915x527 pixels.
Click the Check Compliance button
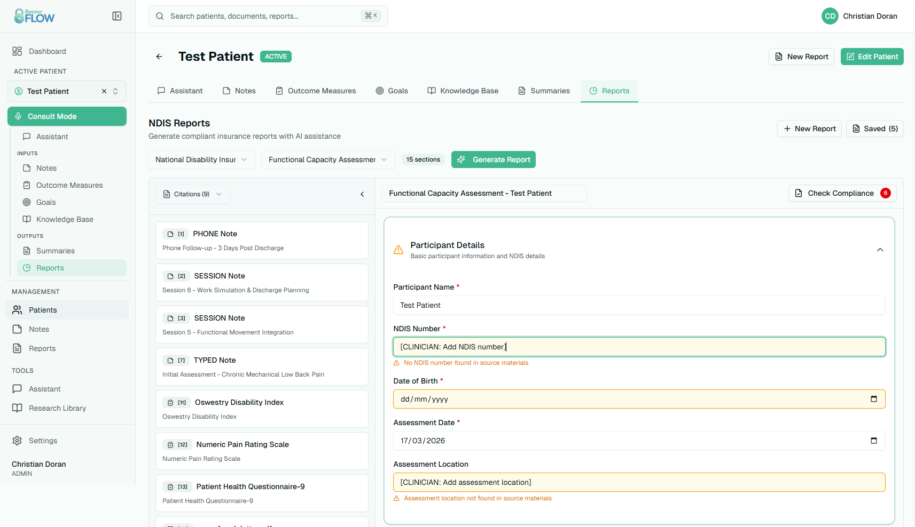pos(842,193)
